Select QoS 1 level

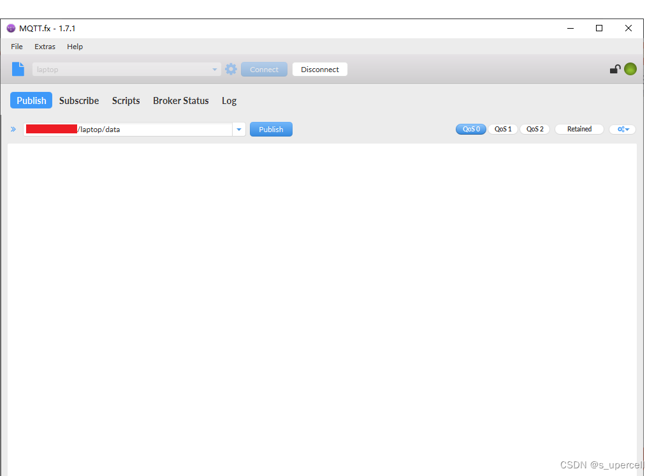click(x=503, y=129)
